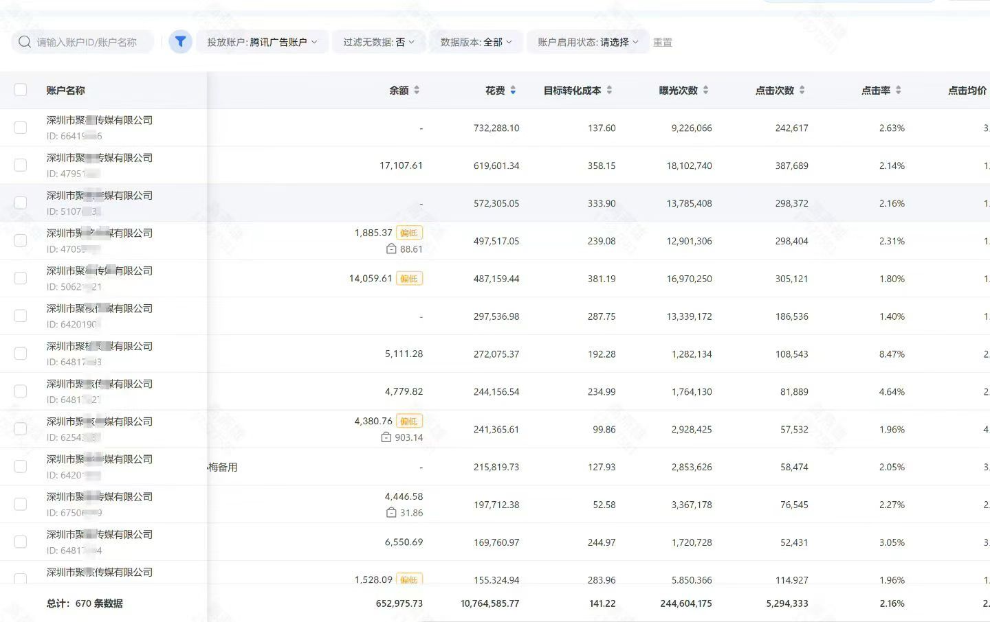Select checkbox for row with 619,601.34 spend
990x622 pixels.
click(21, 165)
